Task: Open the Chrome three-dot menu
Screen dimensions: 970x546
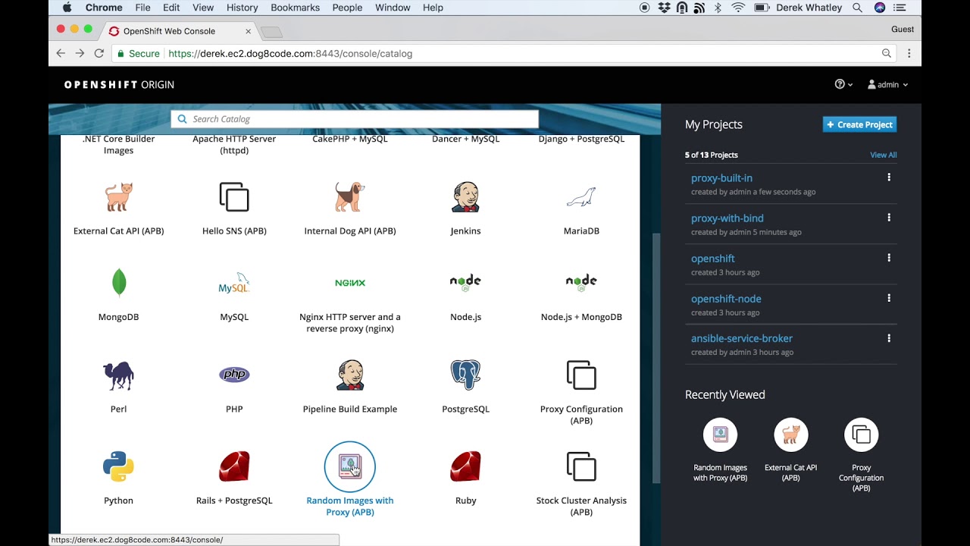Action: pos(909,53)
